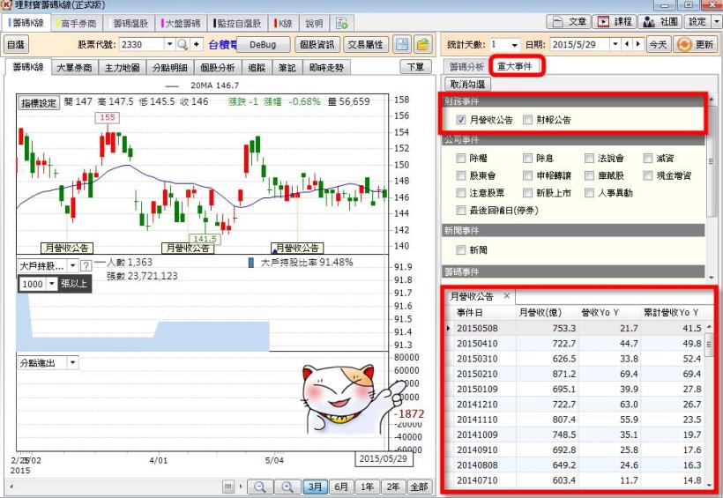Switch to the 籌碼分析 tab
Viewport: 723px width, 498px height.
click(x=466, y=67)
